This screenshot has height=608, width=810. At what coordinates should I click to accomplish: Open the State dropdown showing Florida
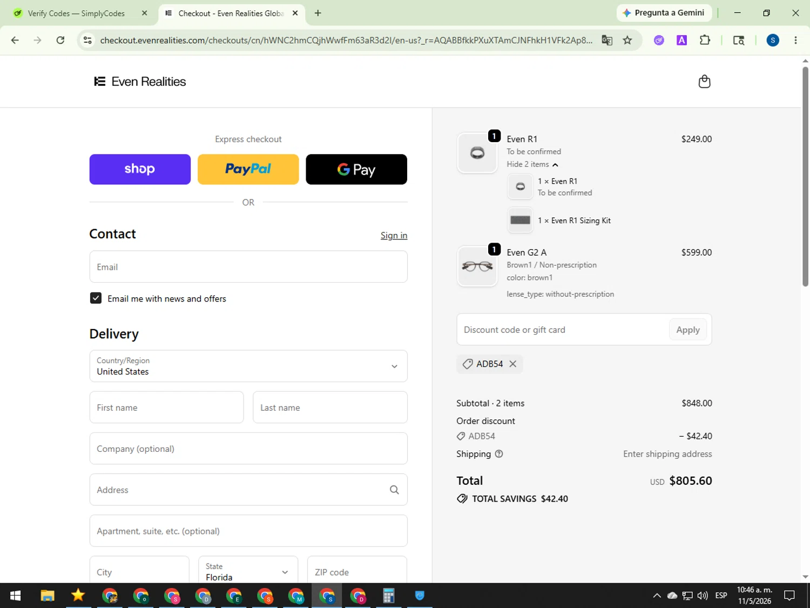(x=248, y=570)
